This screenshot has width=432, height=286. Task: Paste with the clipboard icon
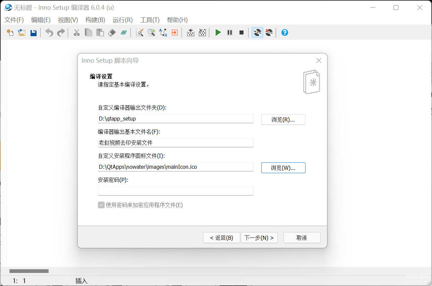[100, 32]
